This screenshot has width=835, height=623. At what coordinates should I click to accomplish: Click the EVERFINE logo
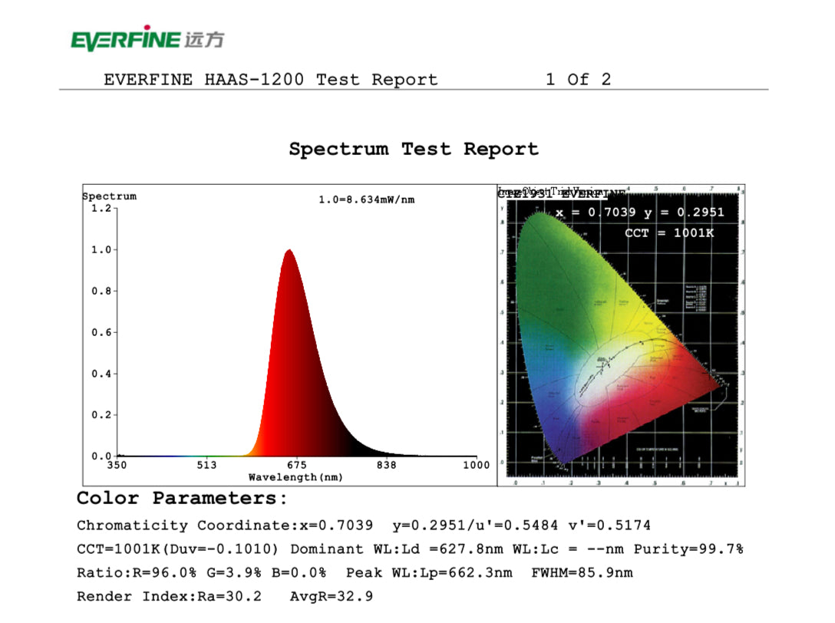click(x=147, y=38)
